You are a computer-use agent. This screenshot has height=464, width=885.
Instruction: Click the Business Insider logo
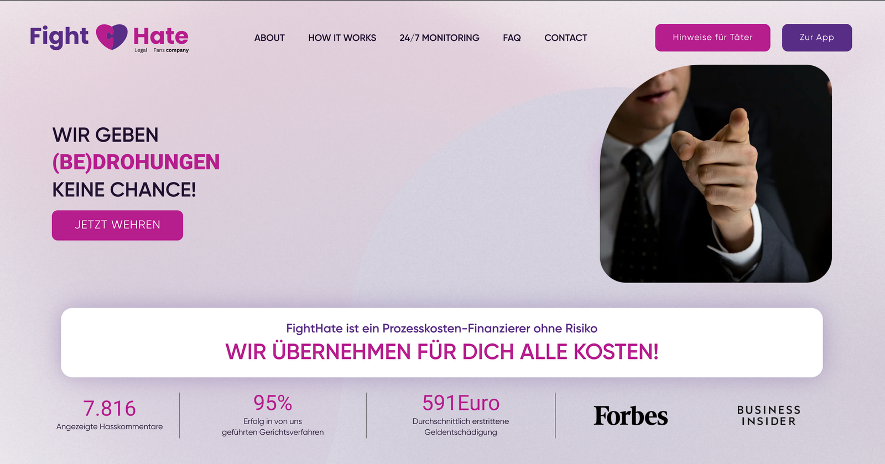point(768,415)
